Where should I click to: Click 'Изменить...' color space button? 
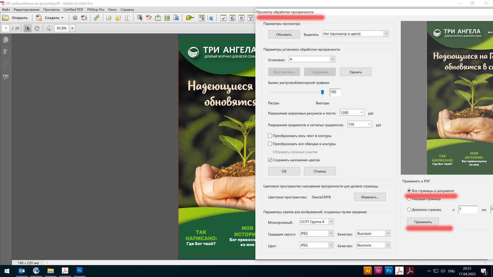click(370, 197)
